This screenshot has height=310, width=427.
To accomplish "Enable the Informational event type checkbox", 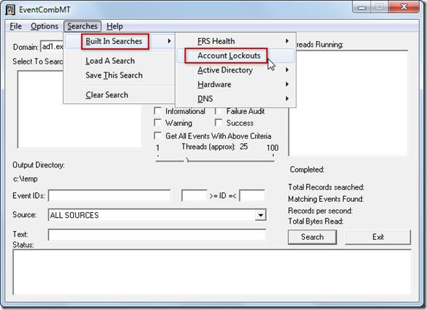I will coord(158,111).
